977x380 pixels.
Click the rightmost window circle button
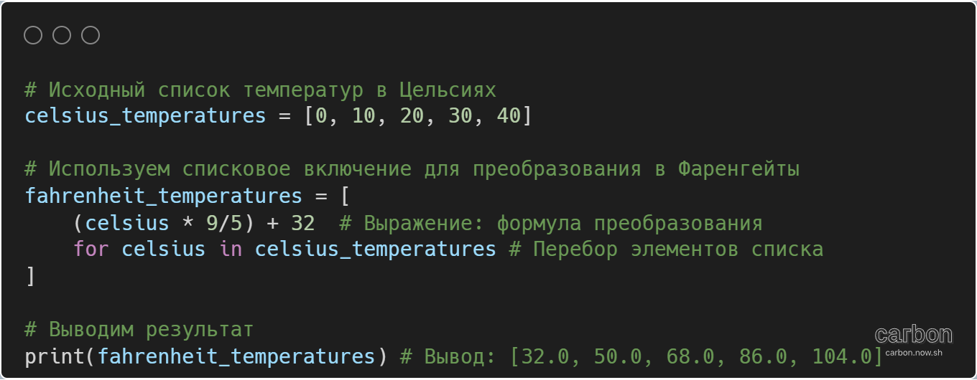91,35
